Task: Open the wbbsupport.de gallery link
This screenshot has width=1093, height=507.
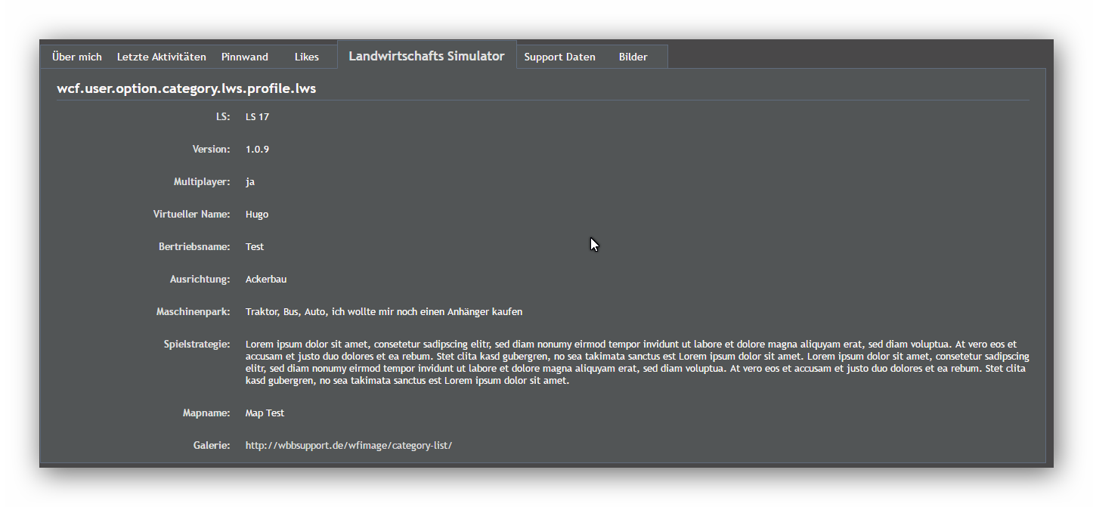Action: tap(348, 446)
